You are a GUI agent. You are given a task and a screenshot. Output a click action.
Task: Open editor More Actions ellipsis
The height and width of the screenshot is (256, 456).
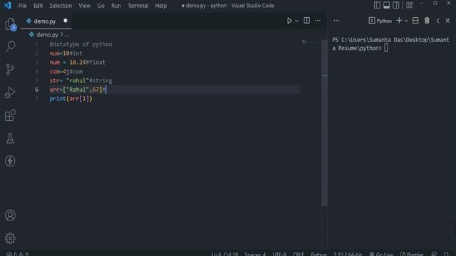318,21
